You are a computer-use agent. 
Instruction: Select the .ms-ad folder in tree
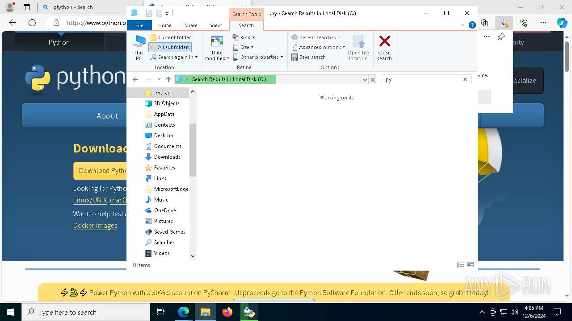(158, 93)
